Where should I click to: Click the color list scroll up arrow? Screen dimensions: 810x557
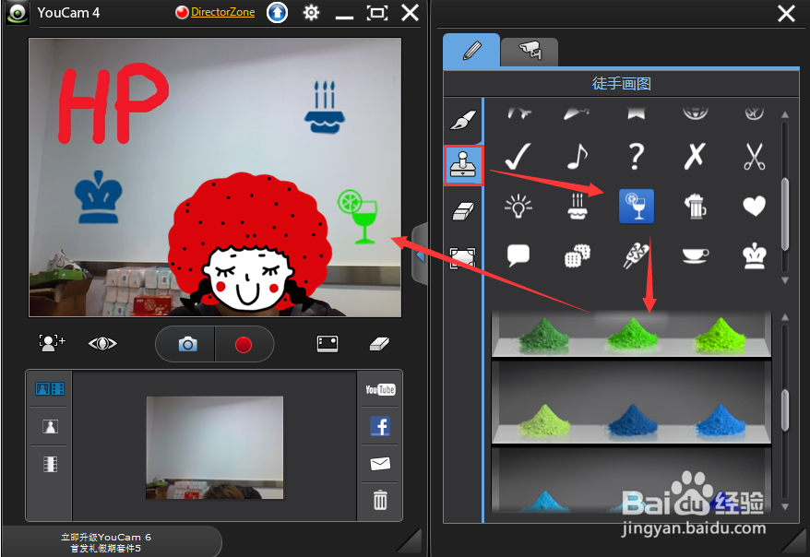785,317
